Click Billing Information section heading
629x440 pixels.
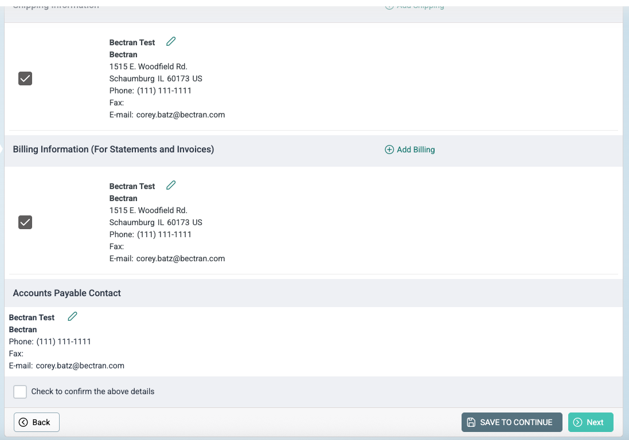[114, 149]
